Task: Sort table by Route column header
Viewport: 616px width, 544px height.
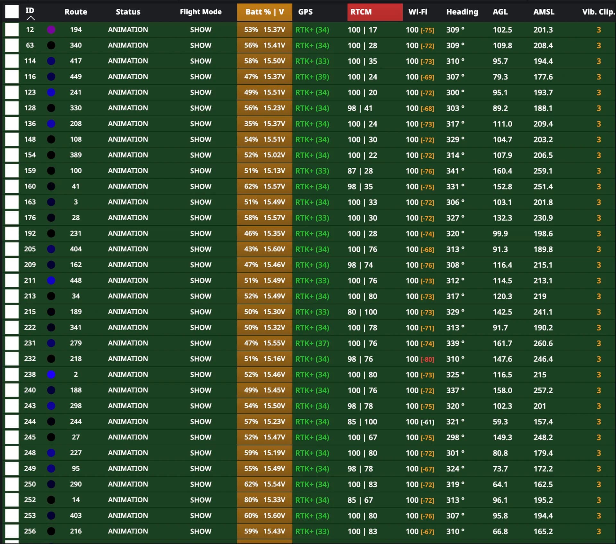Action: [x=76, y=12]
